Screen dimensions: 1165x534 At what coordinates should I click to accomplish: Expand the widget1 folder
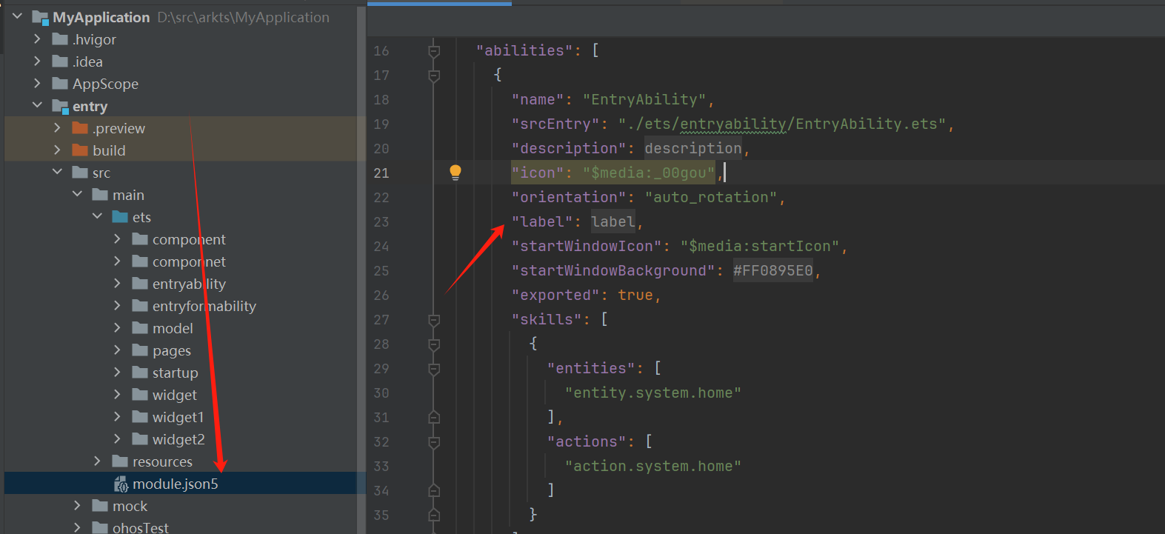(x=117, y=416)
